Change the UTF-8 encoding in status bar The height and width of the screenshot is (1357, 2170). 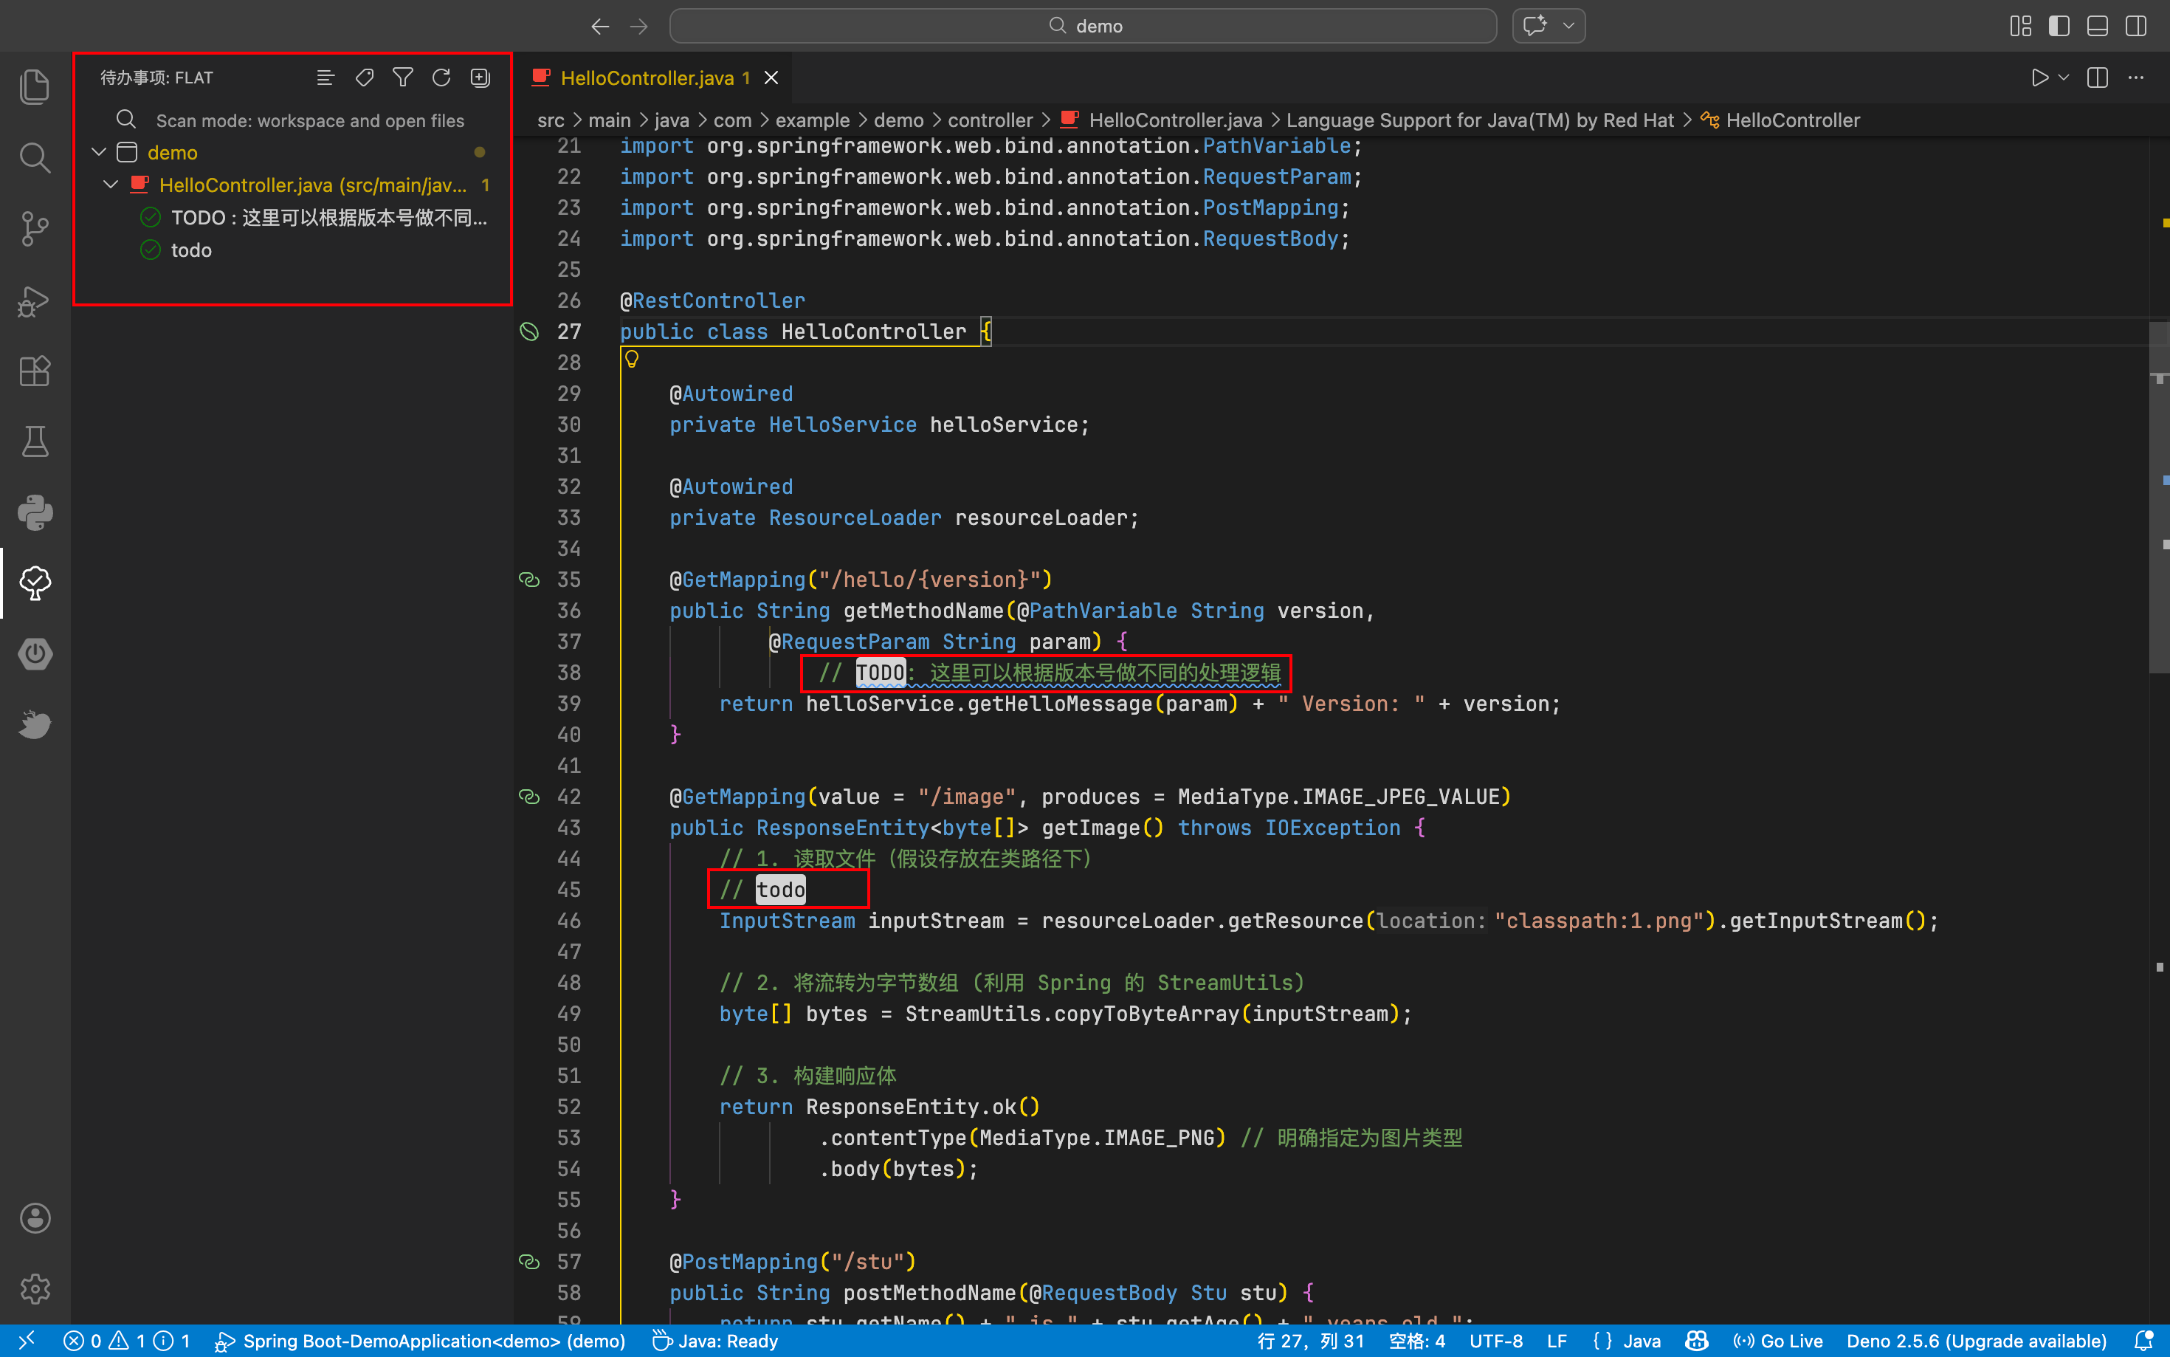[x=1495, y=1341]
